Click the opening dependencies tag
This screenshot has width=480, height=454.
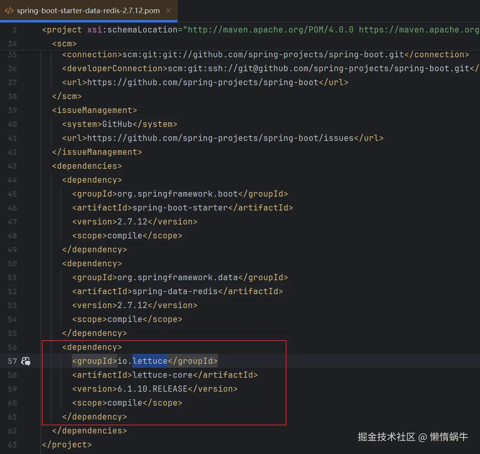click(87, 166)
